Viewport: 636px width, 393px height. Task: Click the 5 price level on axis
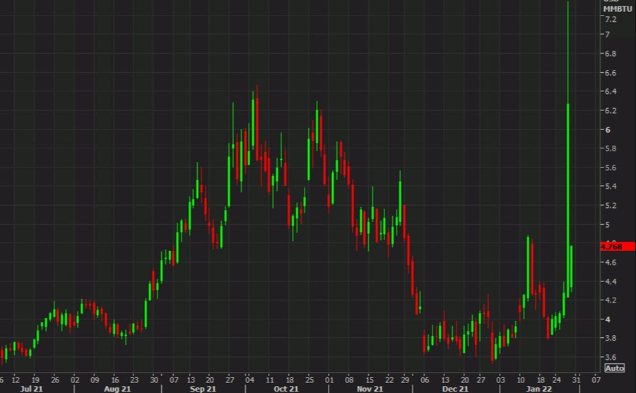(x=606, y=225)
